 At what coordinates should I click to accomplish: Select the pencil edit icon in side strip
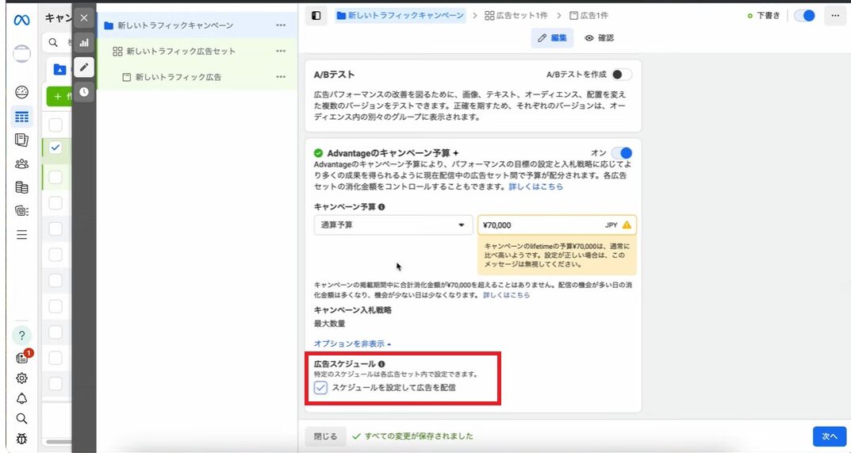click(84, 67)
